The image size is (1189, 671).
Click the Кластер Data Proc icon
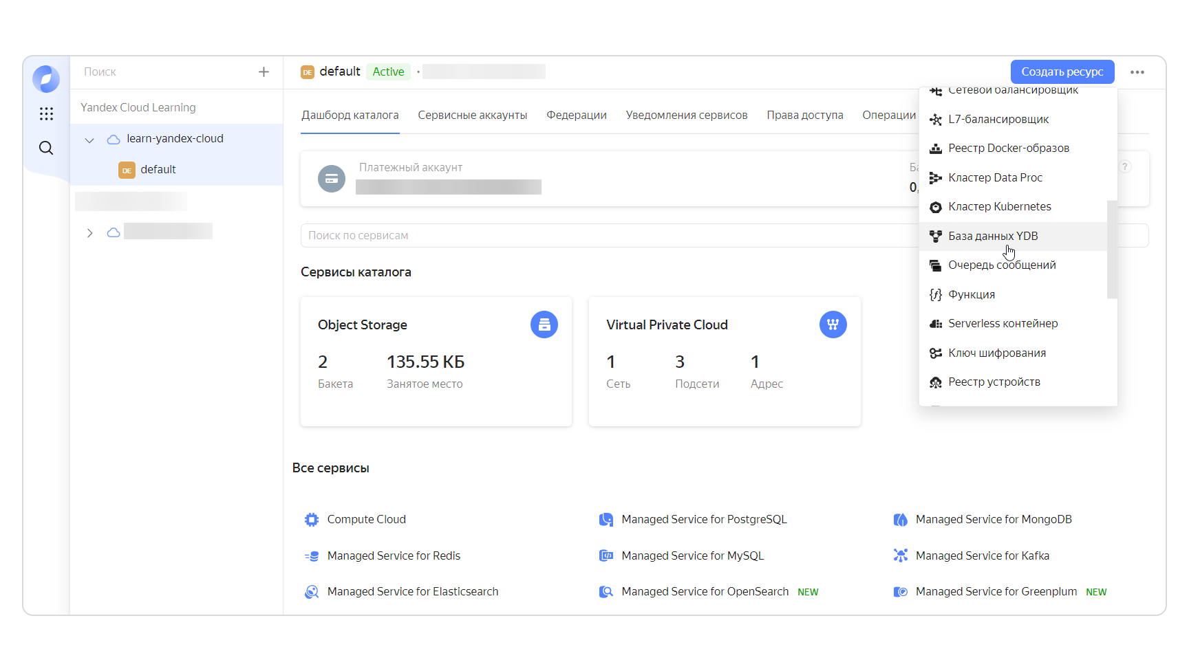click(936, 178)
